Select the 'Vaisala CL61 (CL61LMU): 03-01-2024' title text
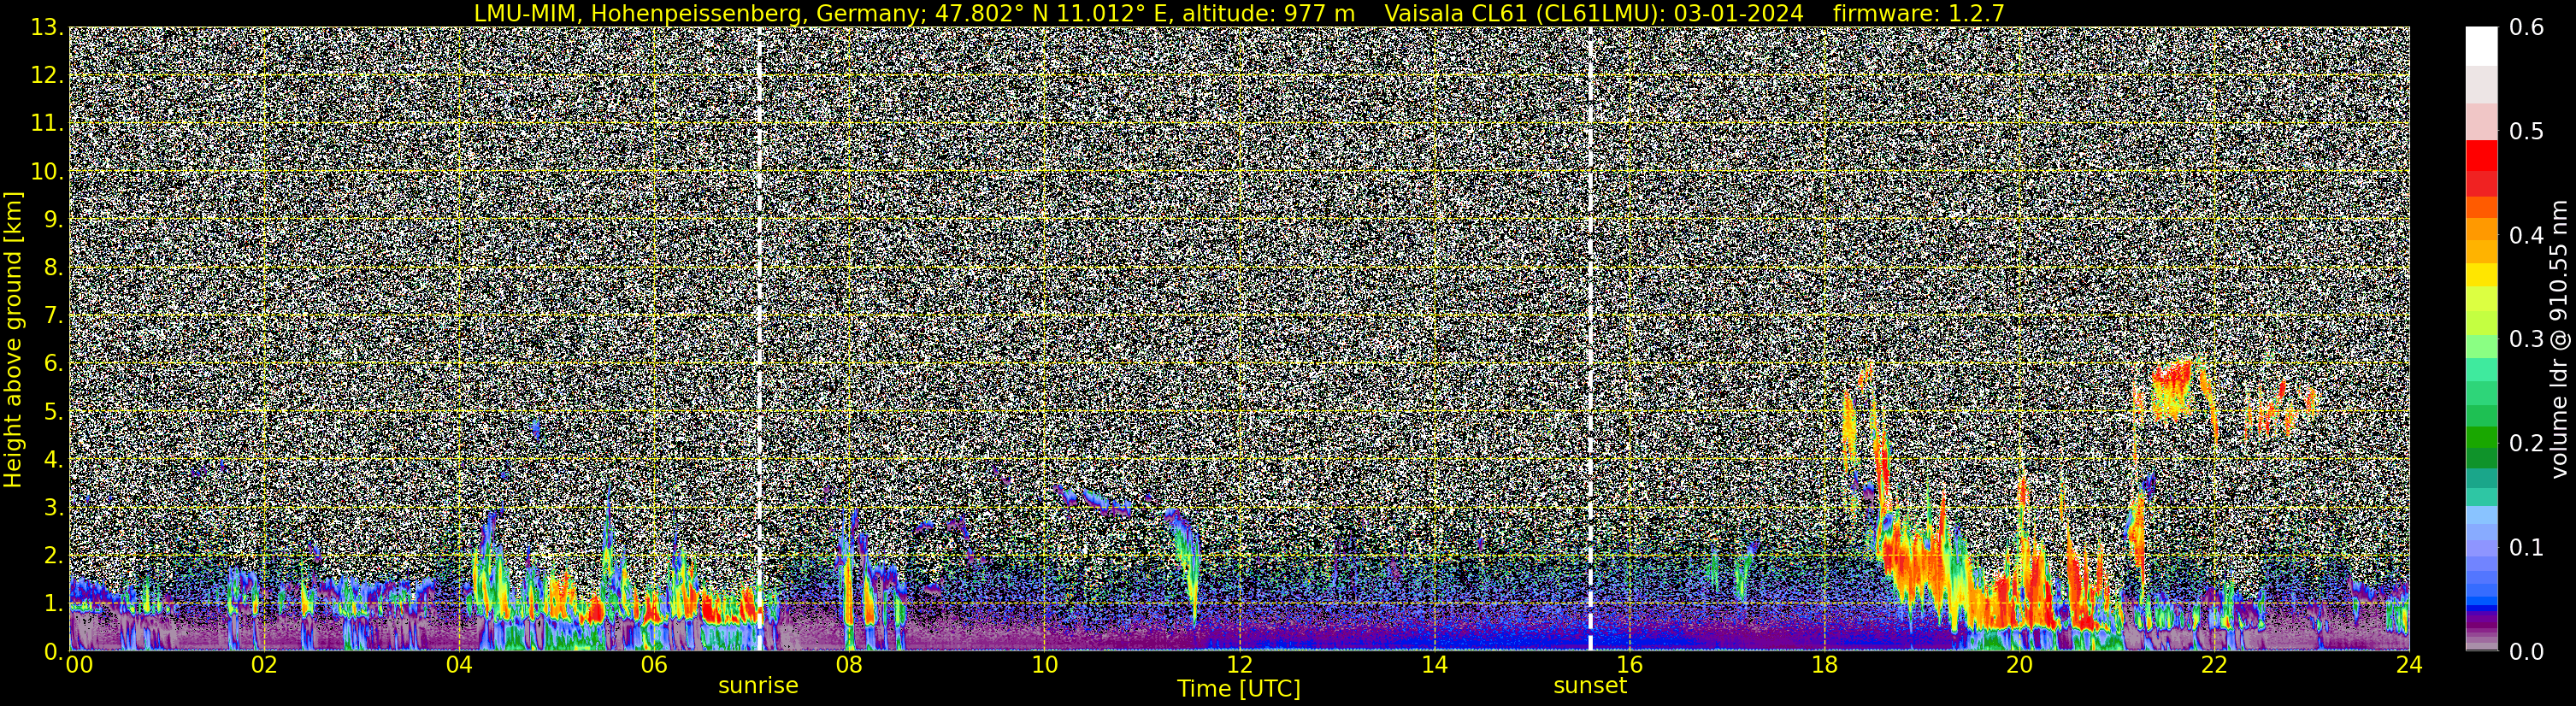Viewport: 2576px width, 706px height. click(1594, 13)
